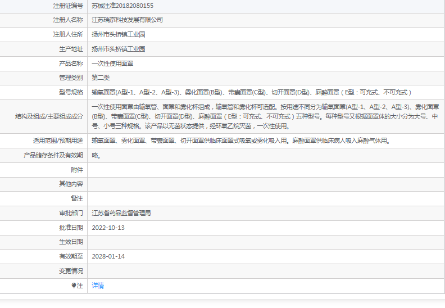This screenshot has width=445, height=308.
Task: Click the structure description paragraph
Action: point(265,116)
